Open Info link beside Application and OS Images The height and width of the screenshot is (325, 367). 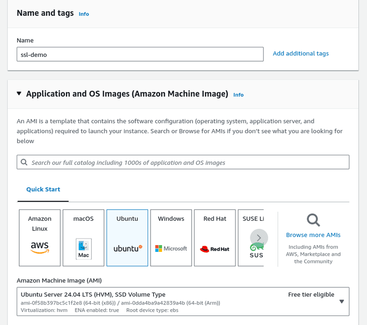pos(238,95)
